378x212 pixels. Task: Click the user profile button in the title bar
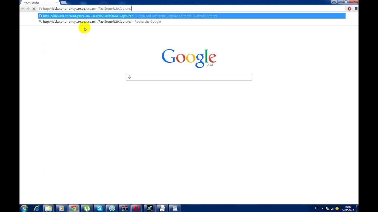334,2
